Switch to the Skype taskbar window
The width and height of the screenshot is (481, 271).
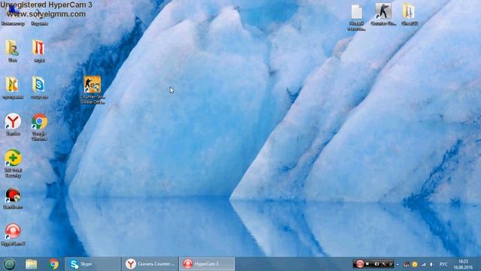click(x=93, y=264)
